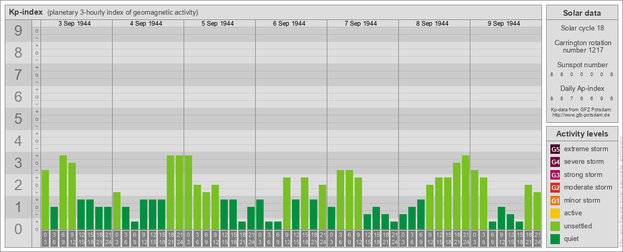
Task: Click the 4 Sep 06-09 lowest bar
Action: coord(135,225)
